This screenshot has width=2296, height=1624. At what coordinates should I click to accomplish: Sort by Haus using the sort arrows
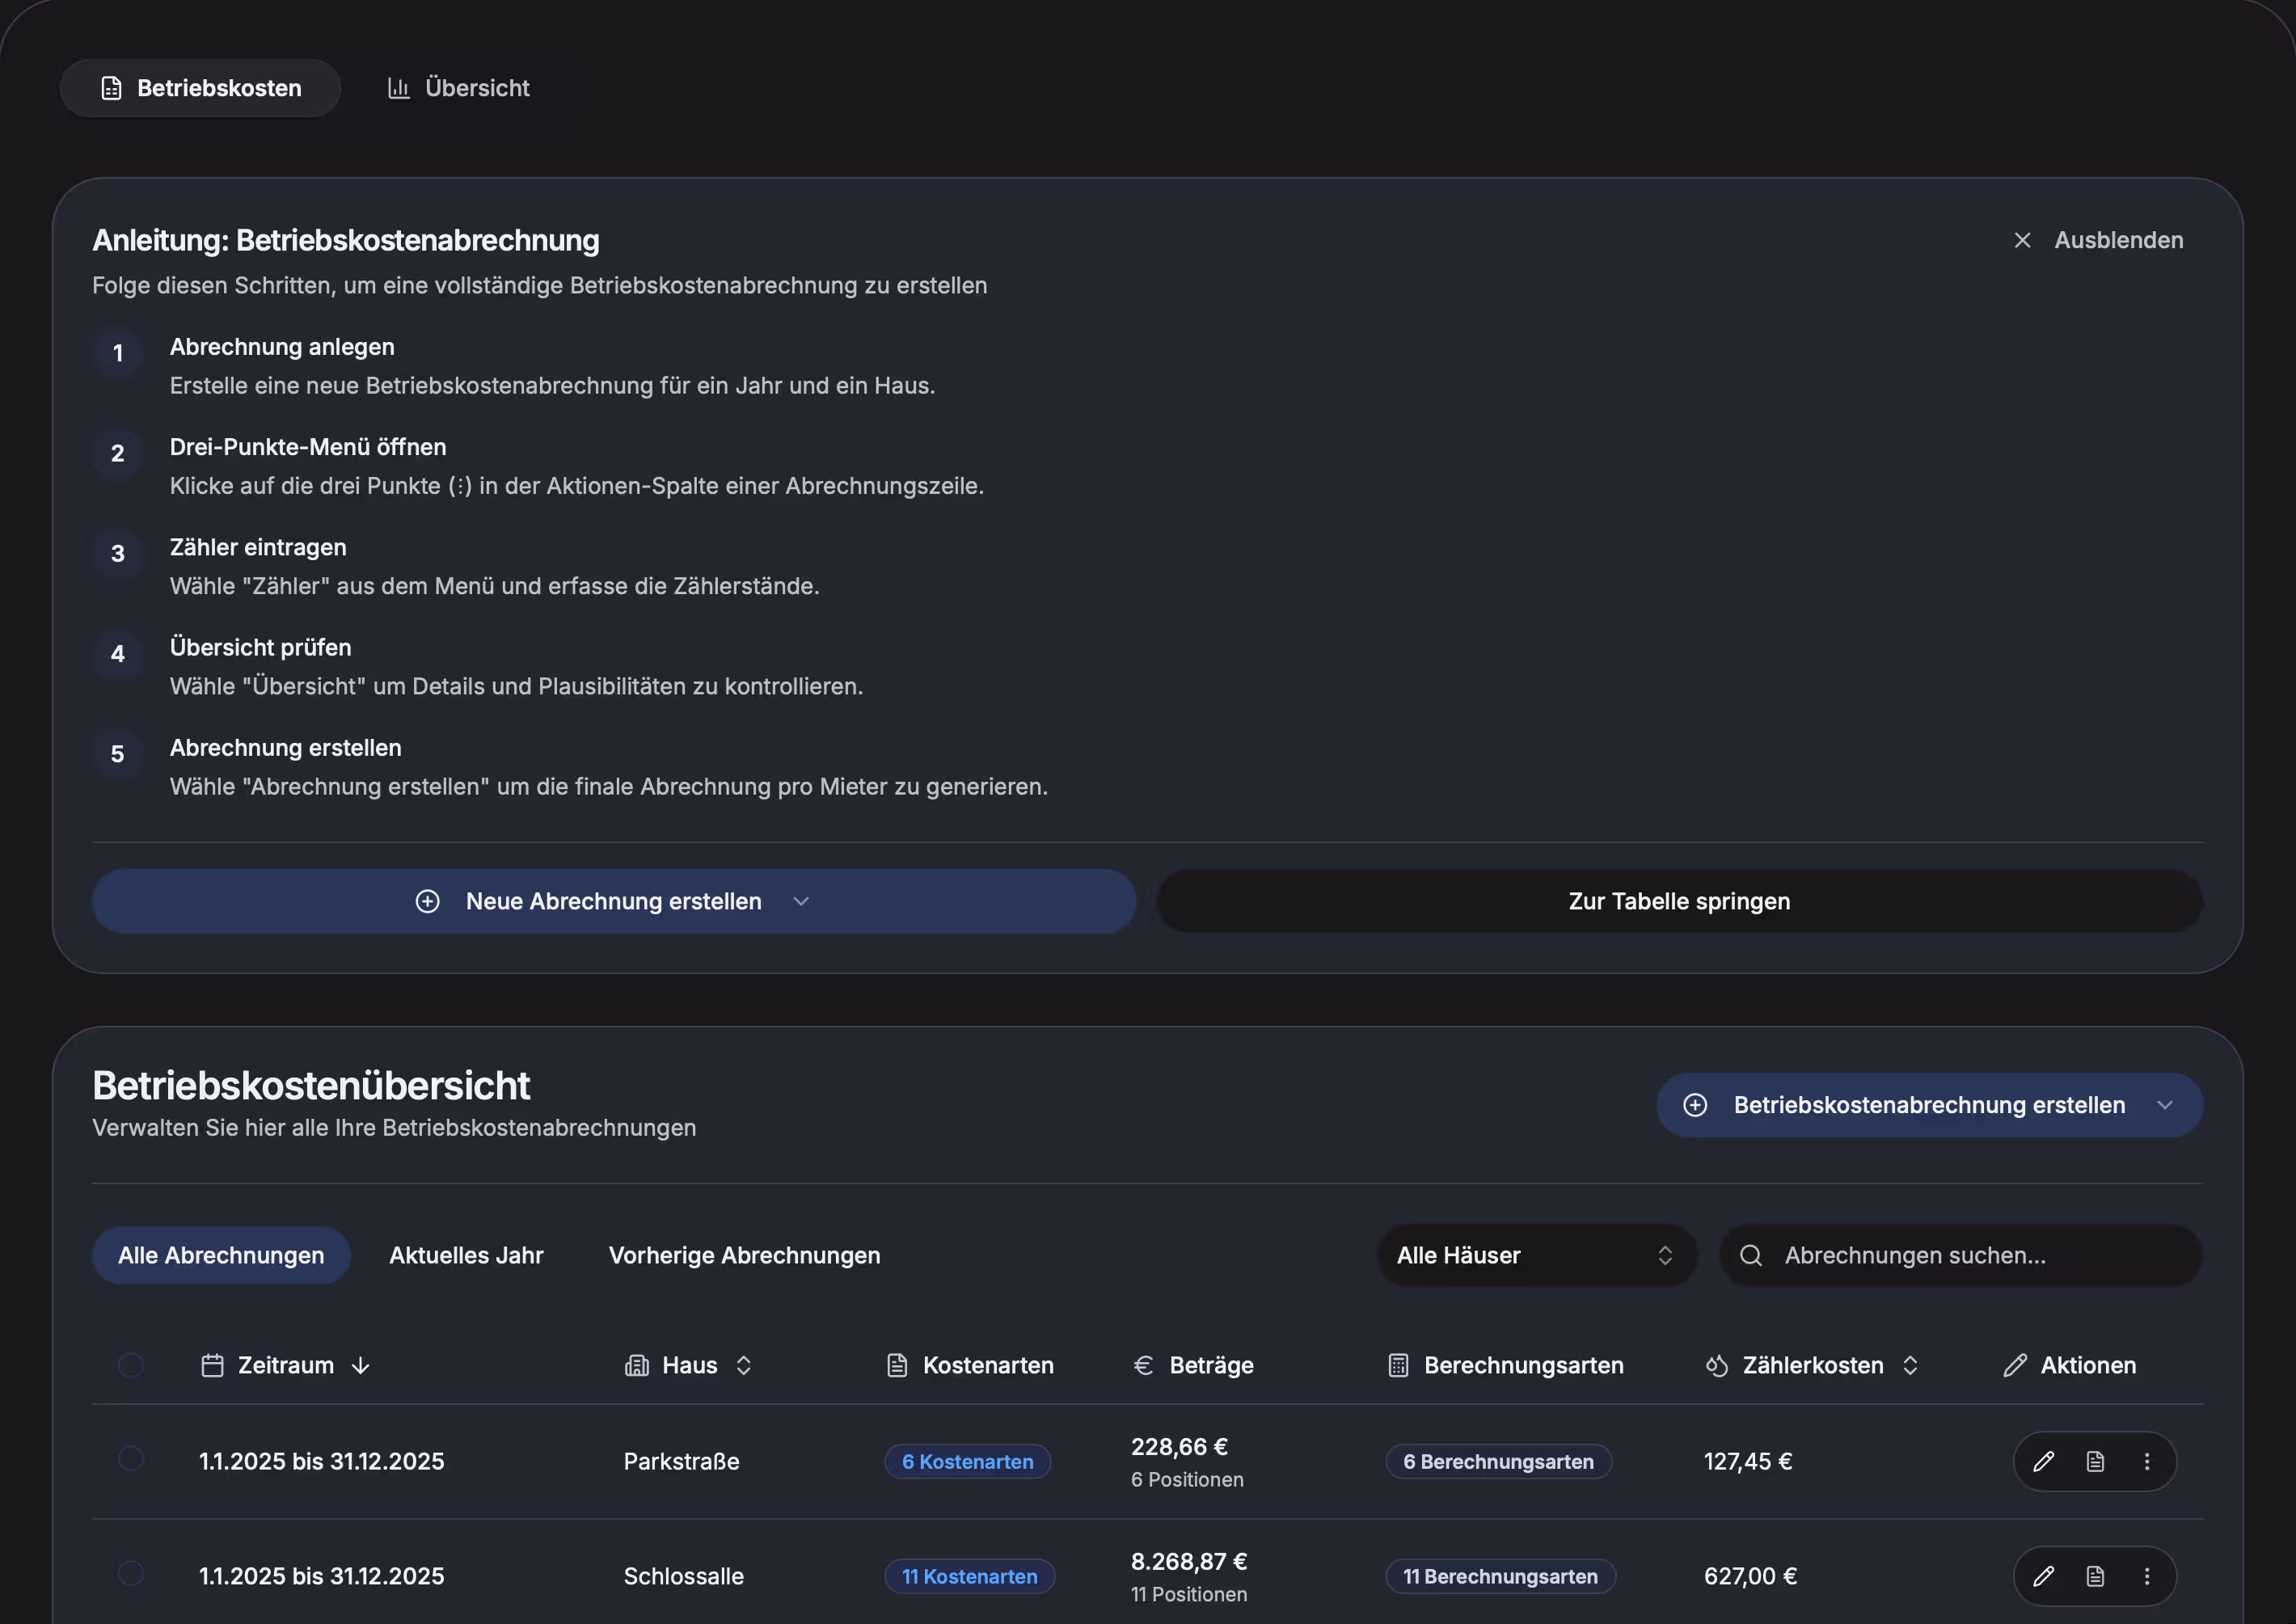(x=743, y=1365)
